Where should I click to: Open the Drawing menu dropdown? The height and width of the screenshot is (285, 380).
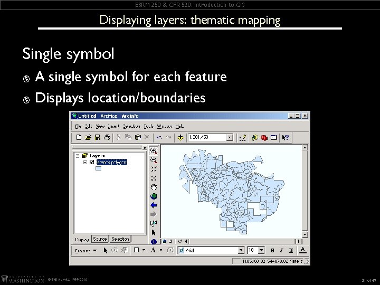pos(86,251)
